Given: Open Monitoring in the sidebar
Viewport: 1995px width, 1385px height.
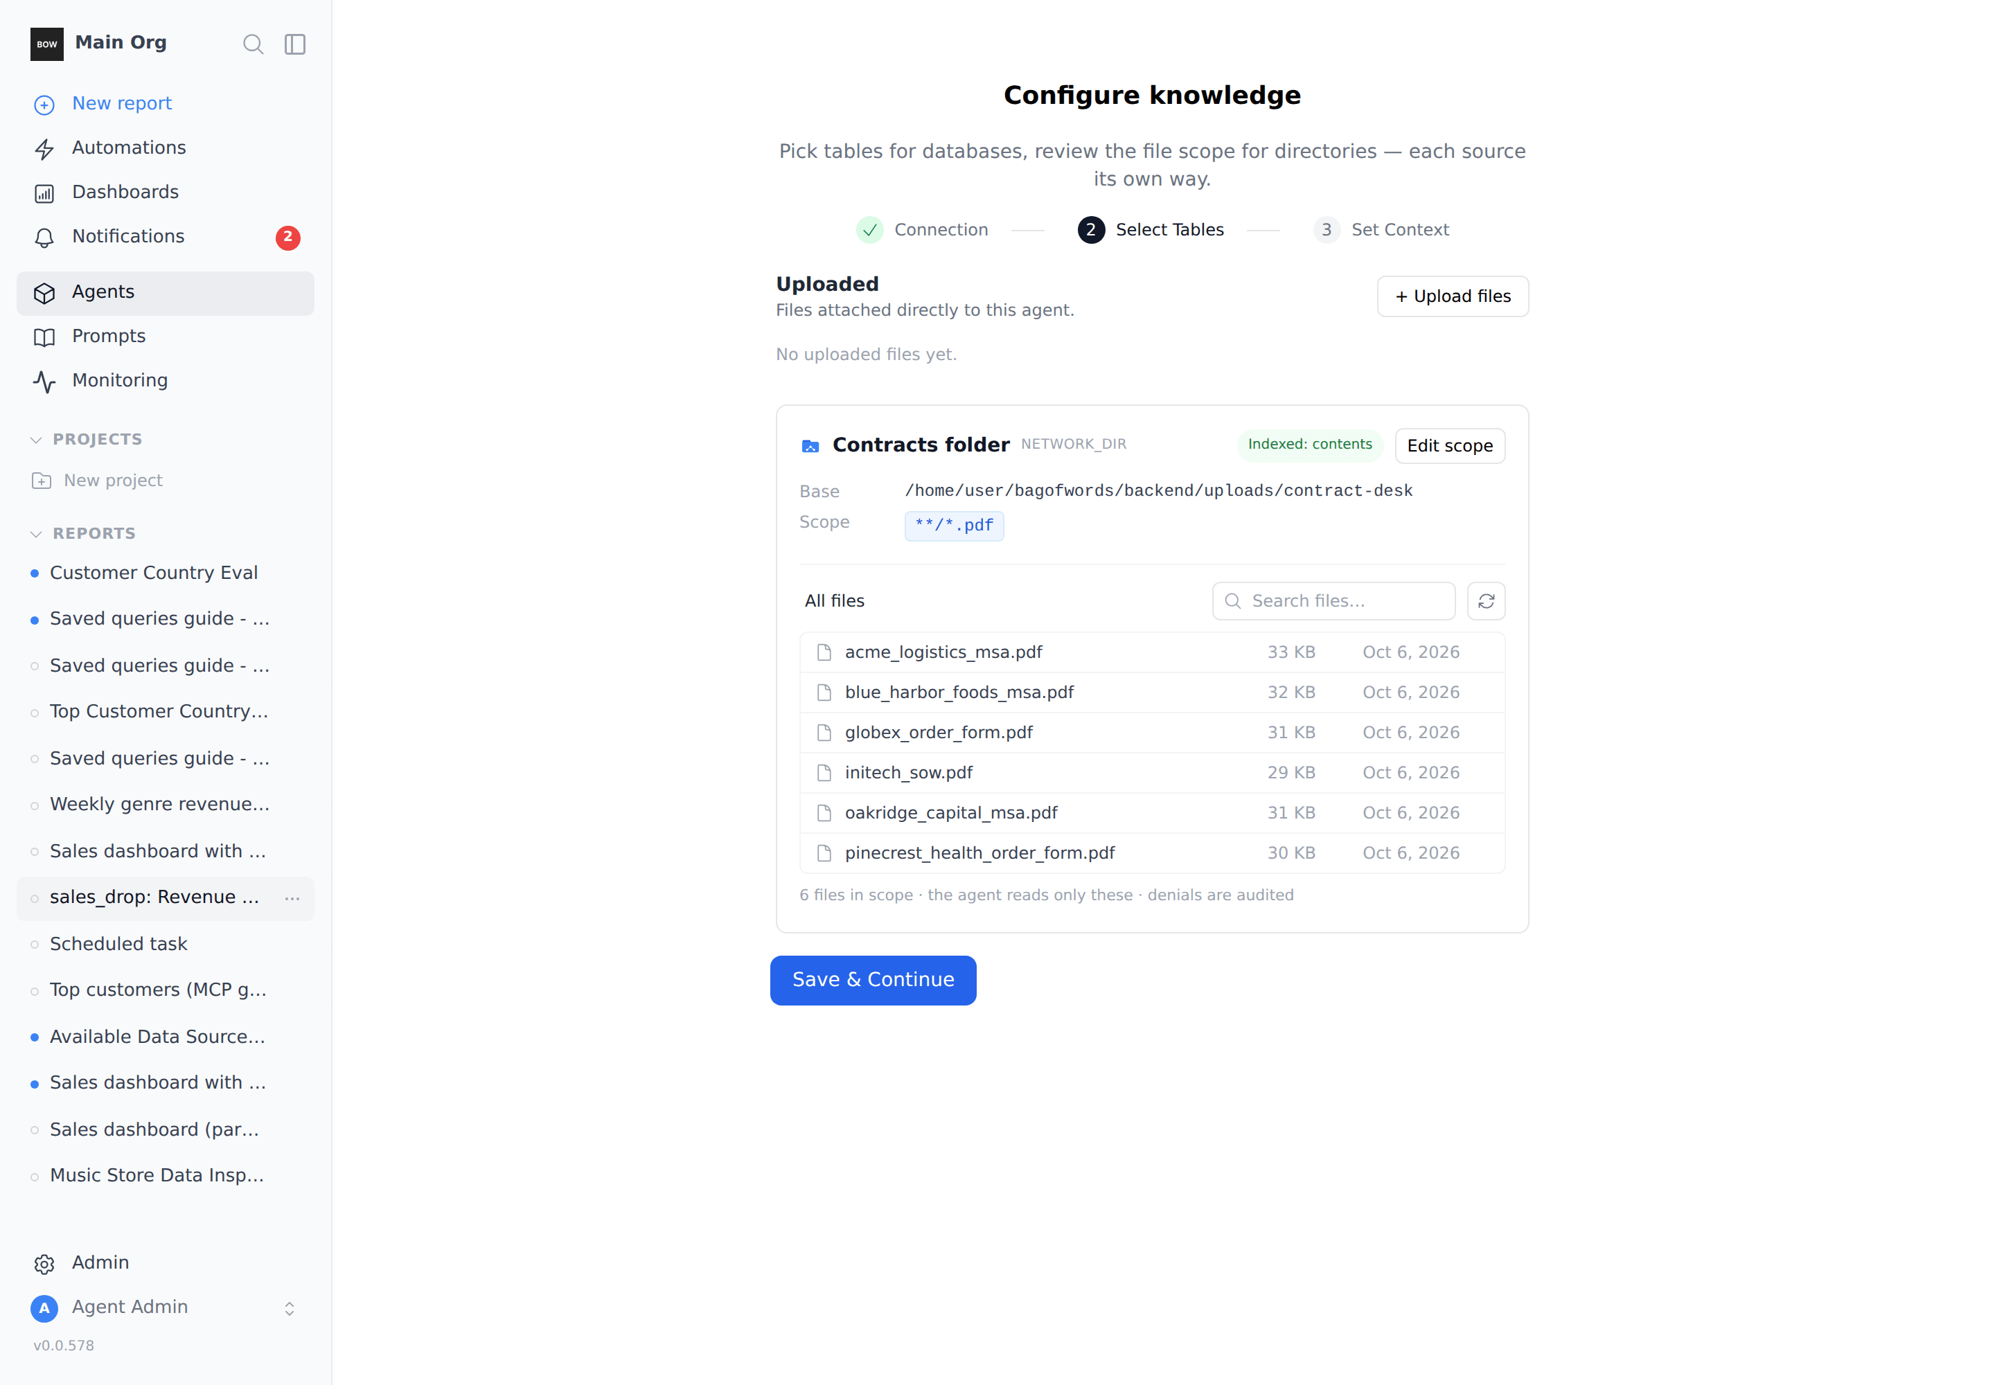Looking at the screenshot, I should tap(165, 380).
